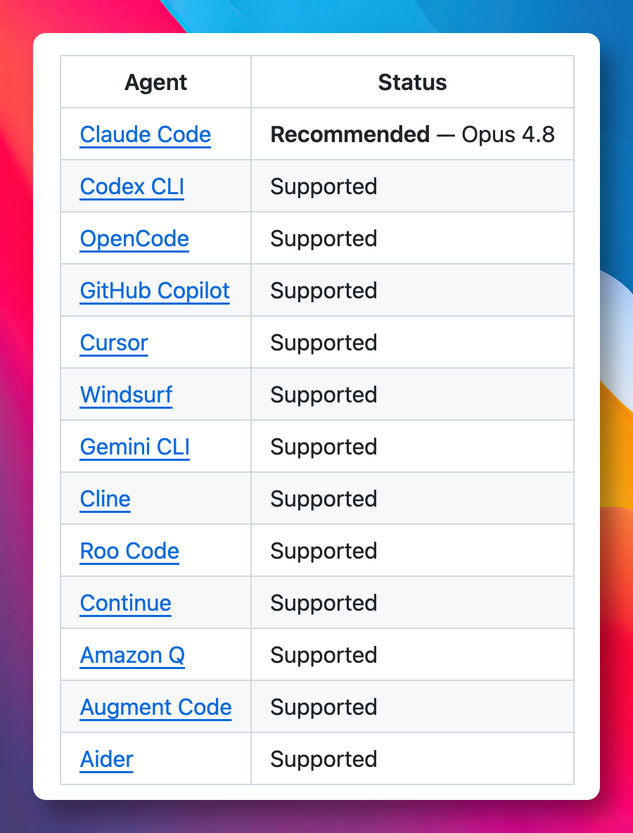Viewport: 633px width, 833px height.
Task: Open the Claude Code link
Action: [x=146, y=134]
